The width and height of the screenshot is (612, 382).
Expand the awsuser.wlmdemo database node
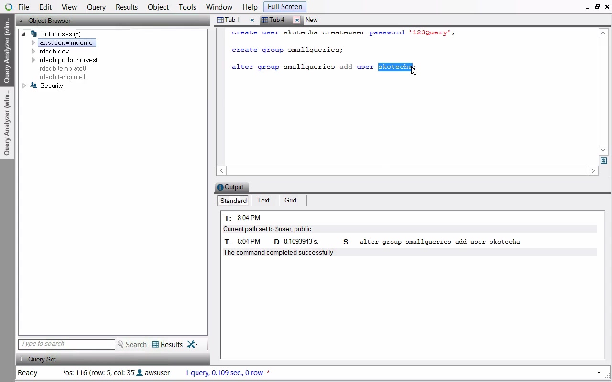pyautogui.click(x=33, y=42)
